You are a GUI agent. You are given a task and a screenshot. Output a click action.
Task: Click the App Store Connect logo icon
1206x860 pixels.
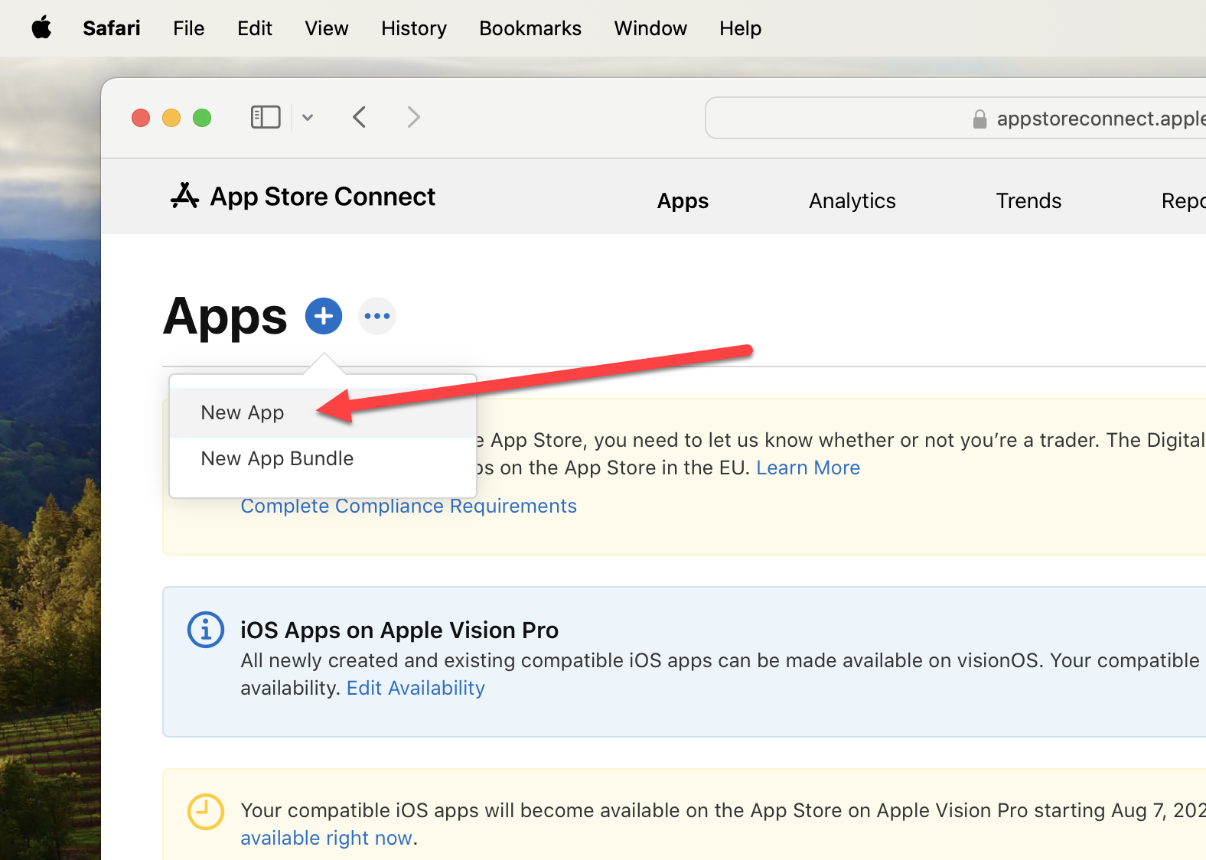(184, 196)
